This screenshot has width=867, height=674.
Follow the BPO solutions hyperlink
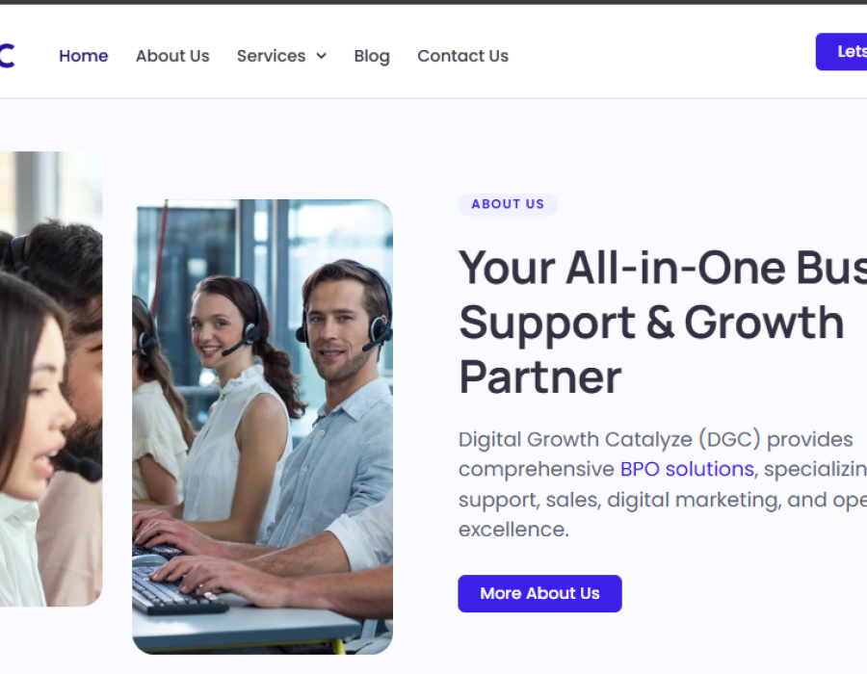click(x=687, y=469)
